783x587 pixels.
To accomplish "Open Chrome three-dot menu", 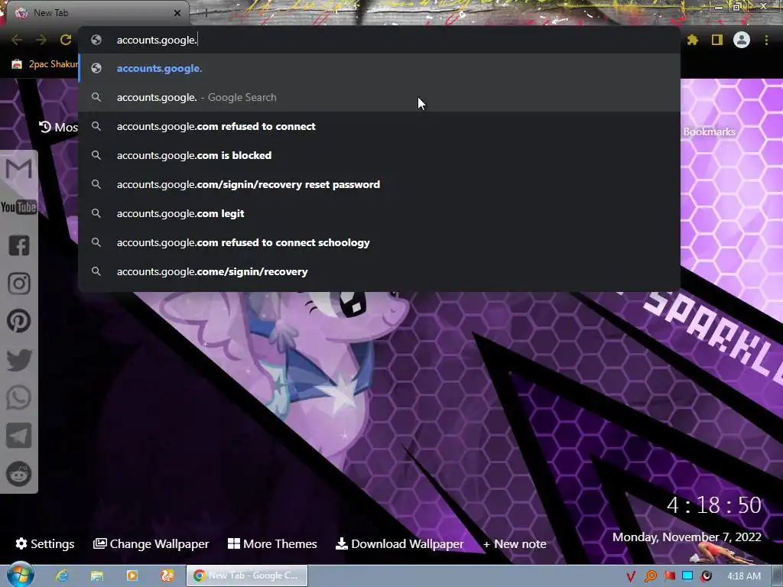I will (766, 40).
